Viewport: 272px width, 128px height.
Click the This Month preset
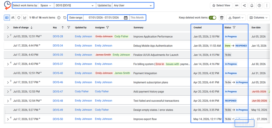click(x=137, y=17)
